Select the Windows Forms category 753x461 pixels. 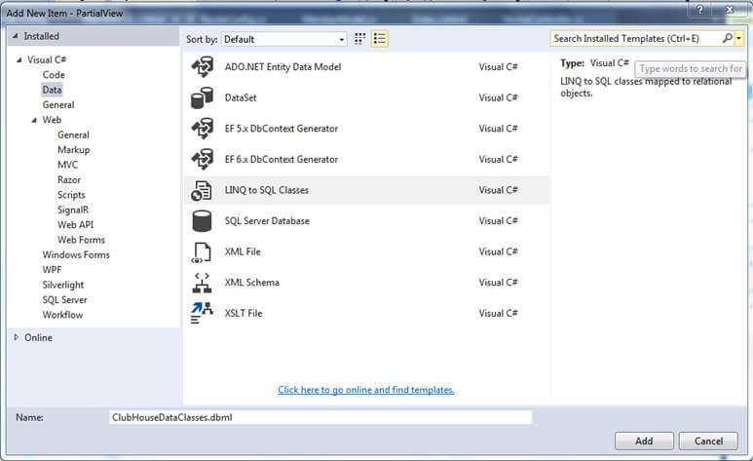[x=76, y=254]
